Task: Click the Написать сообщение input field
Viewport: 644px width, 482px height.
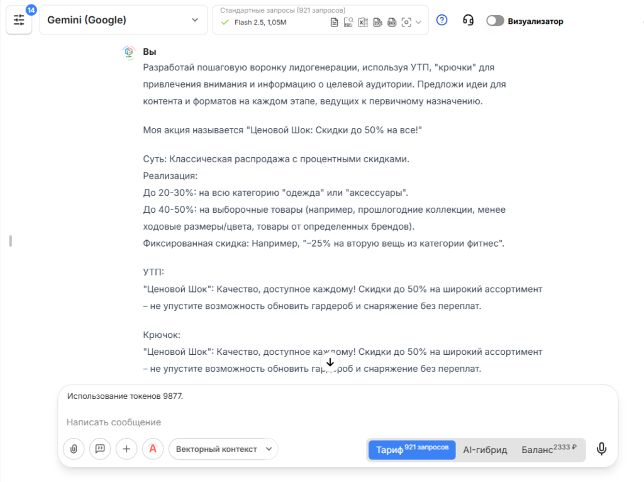Action: (x=113, y=422)
